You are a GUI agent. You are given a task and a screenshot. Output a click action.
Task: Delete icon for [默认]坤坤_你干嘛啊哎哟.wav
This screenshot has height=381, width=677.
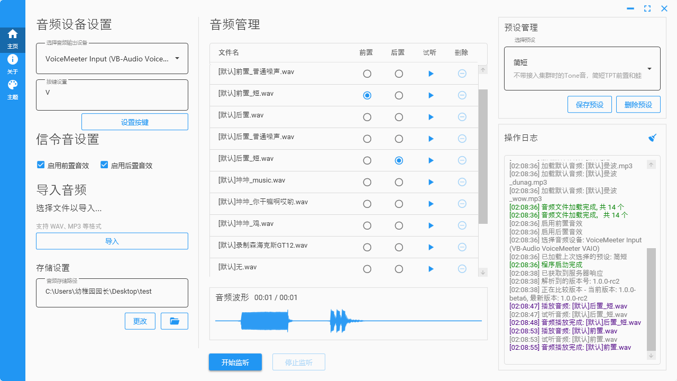point(462,204)
